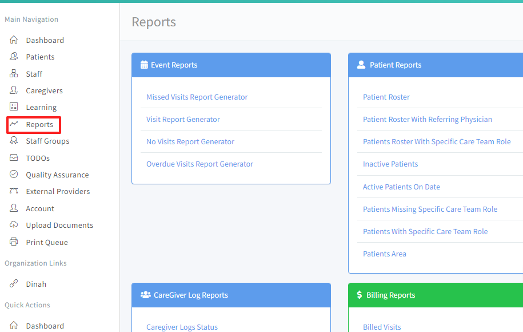Open Overdue Visits Report Generator link
This screenshot has width=523, height=332.
(x=199, y=164)
